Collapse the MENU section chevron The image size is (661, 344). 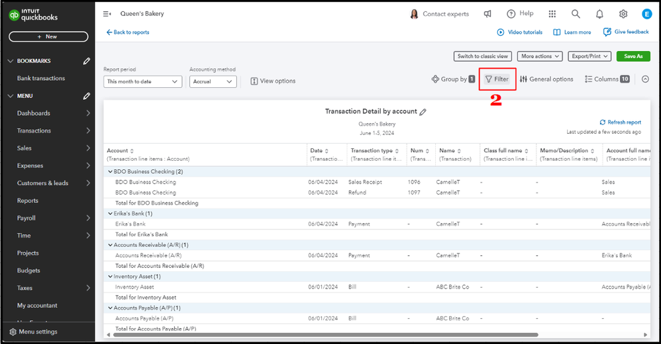pos(11,96)
